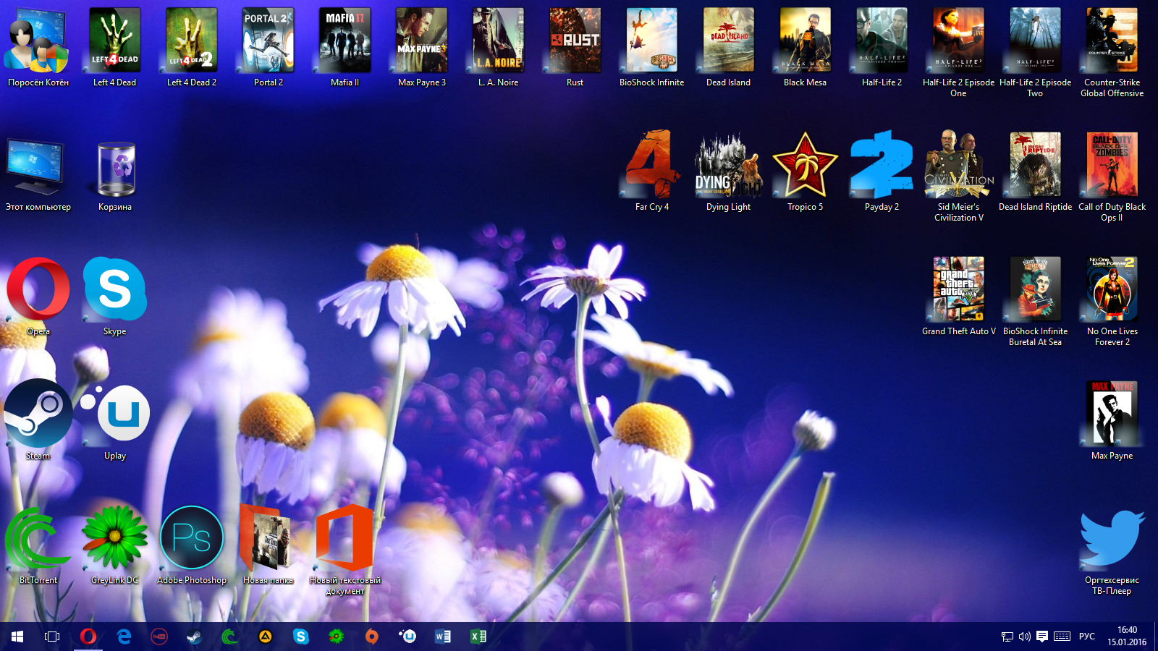
Task: Switch the РУС input language indicator
Action: (x=1087, y=637)
